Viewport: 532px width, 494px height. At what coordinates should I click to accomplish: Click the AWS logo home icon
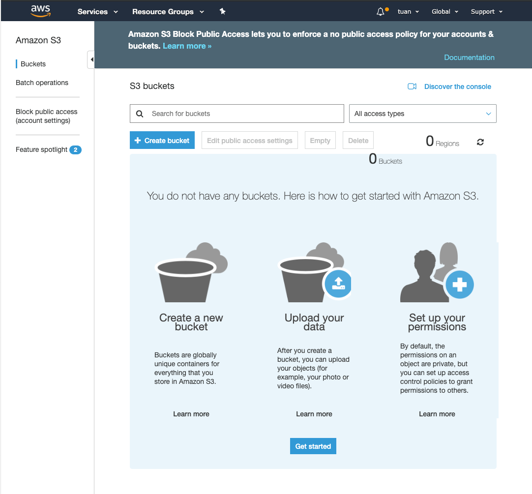point(40,11)
